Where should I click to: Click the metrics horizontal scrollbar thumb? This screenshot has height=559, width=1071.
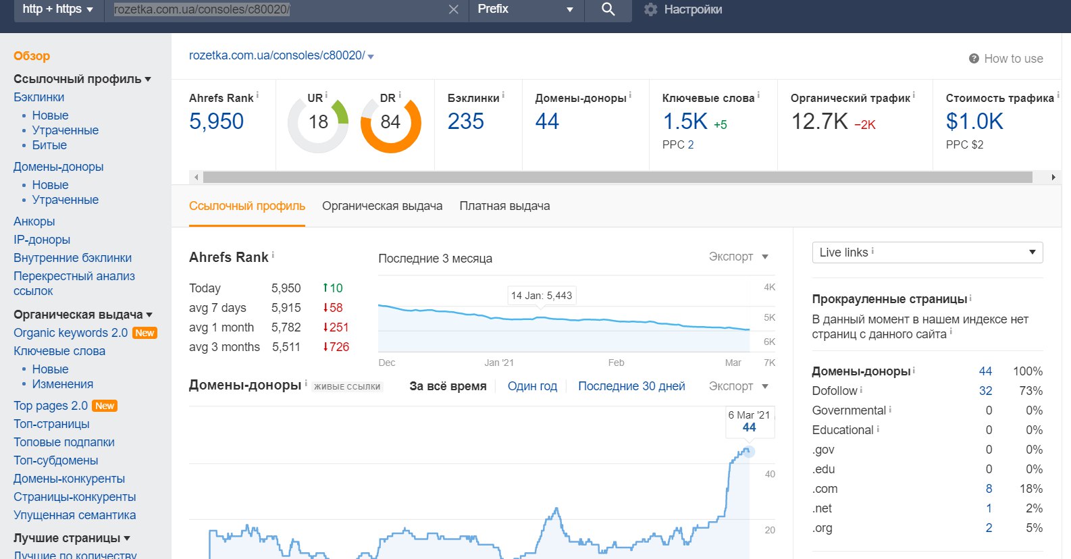[x=618, y=178]
